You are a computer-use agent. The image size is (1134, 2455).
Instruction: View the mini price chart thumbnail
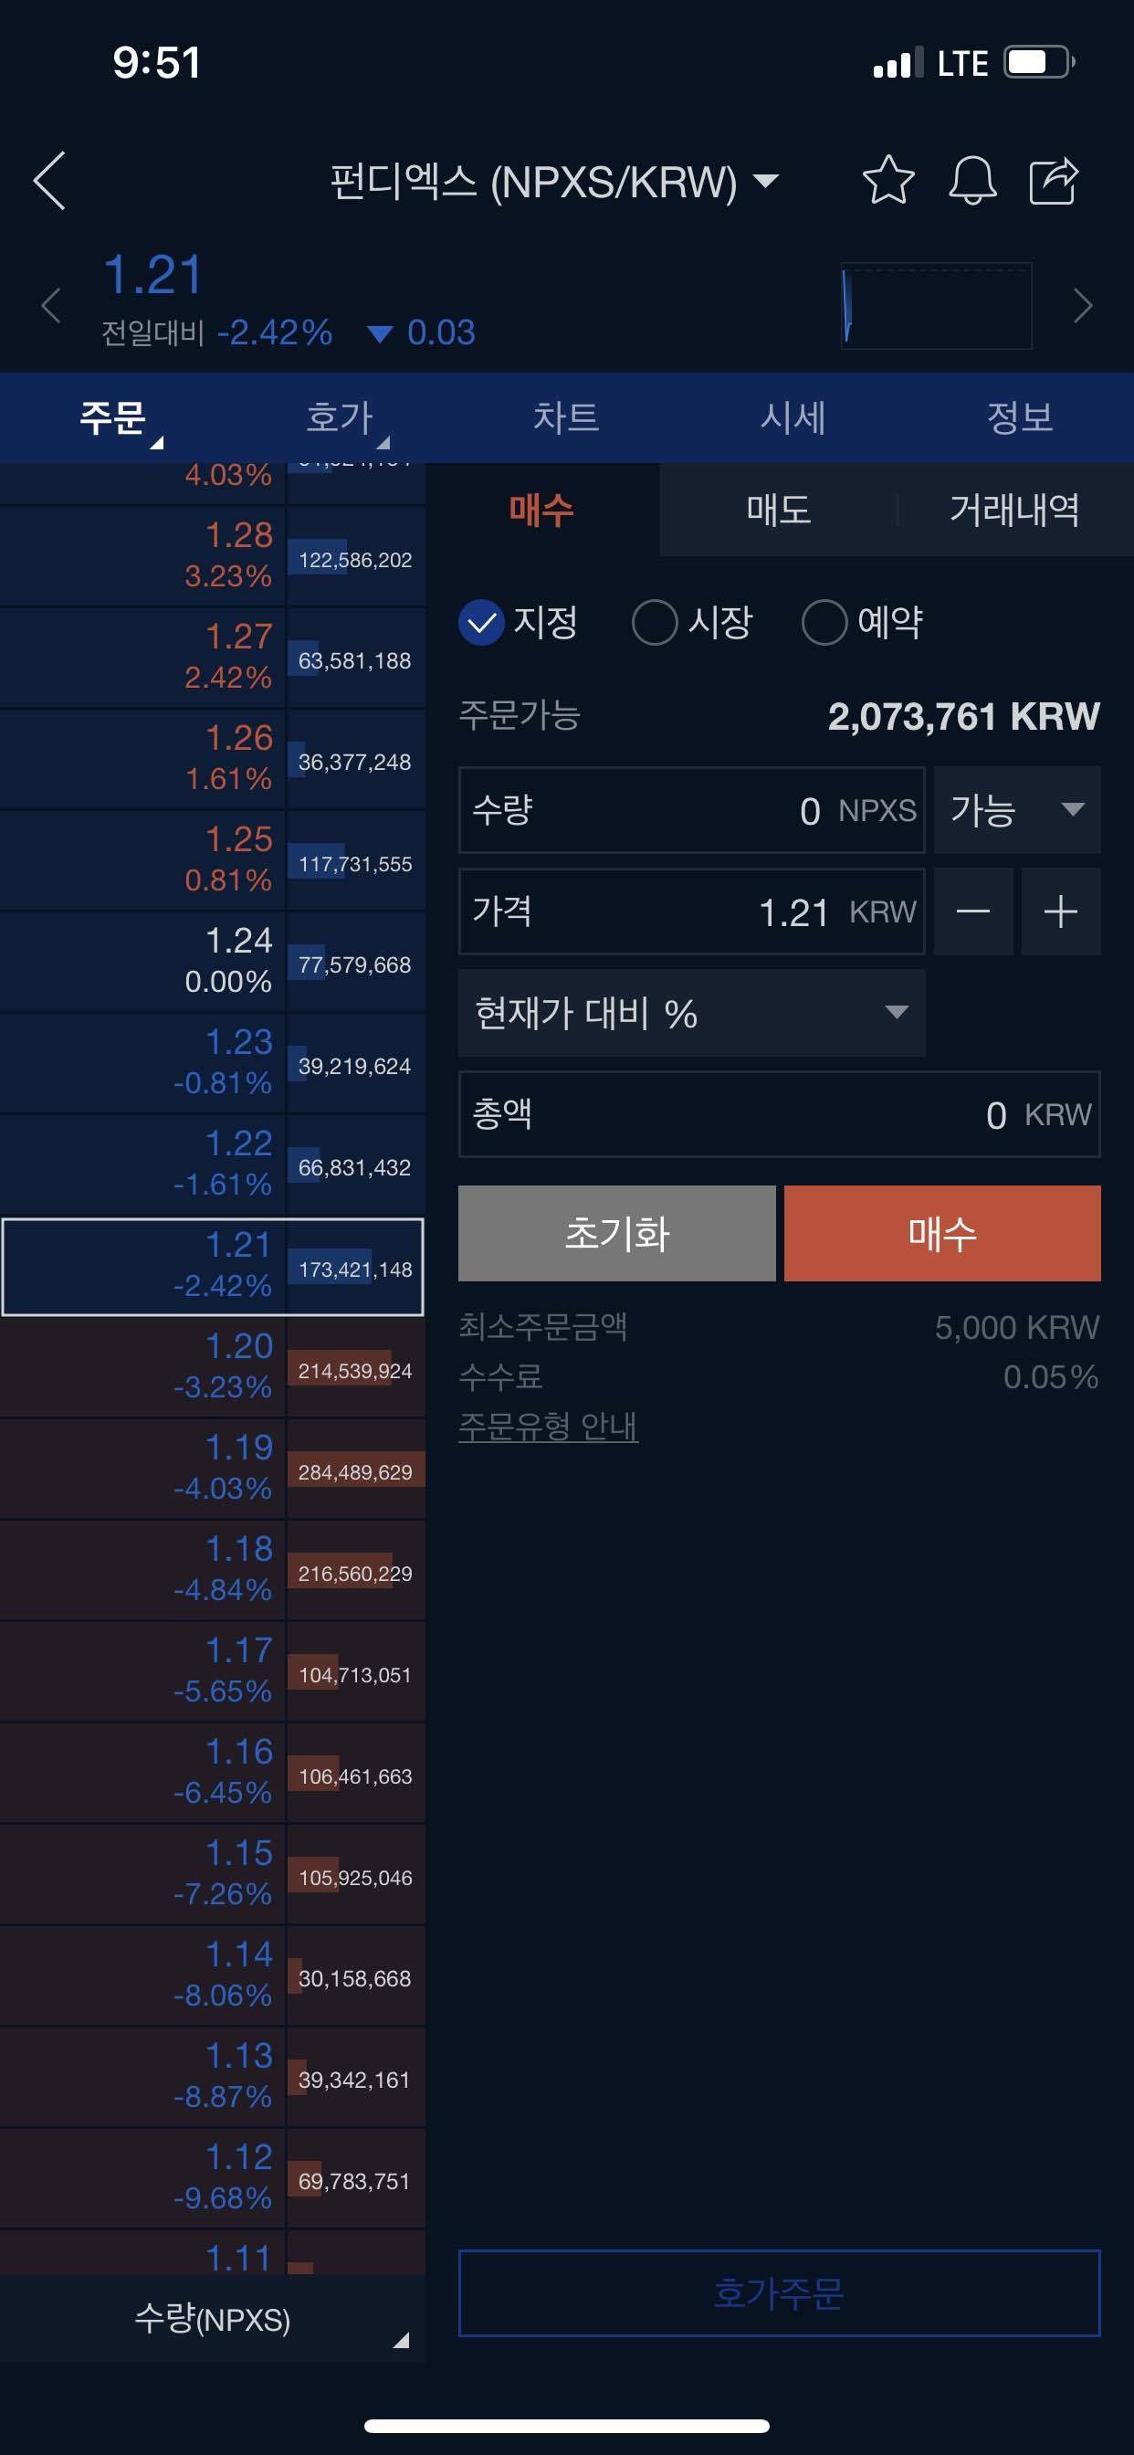tap(936, 307)
